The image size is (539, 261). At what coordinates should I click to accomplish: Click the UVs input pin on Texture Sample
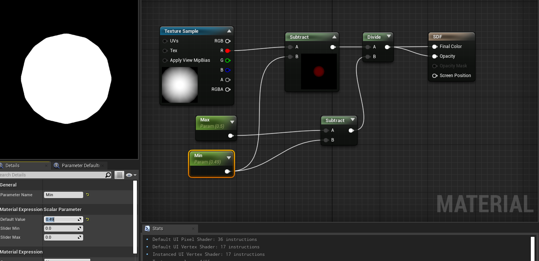coord(165,41)
